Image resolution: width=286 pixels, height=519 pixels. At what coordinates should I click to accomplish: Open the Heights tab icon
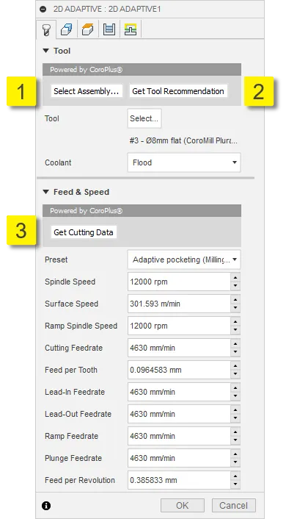point(87,29)
